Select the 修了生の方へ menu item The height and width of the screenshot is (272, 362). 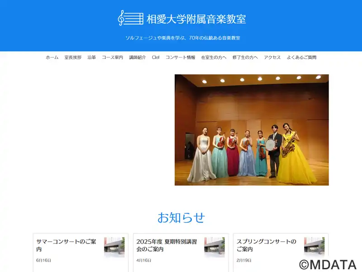point(245,58)
